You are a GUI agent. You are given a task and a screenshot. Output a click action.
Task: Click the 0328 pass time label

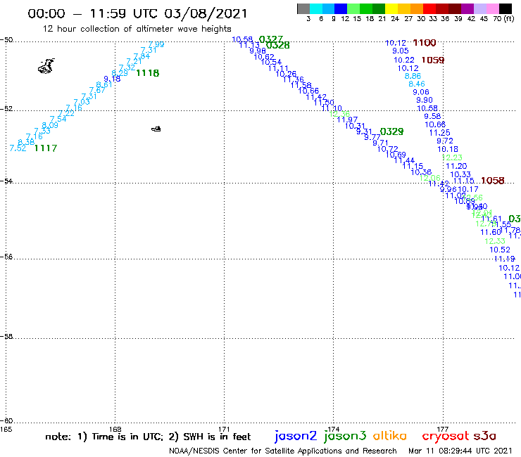[278, 45]
